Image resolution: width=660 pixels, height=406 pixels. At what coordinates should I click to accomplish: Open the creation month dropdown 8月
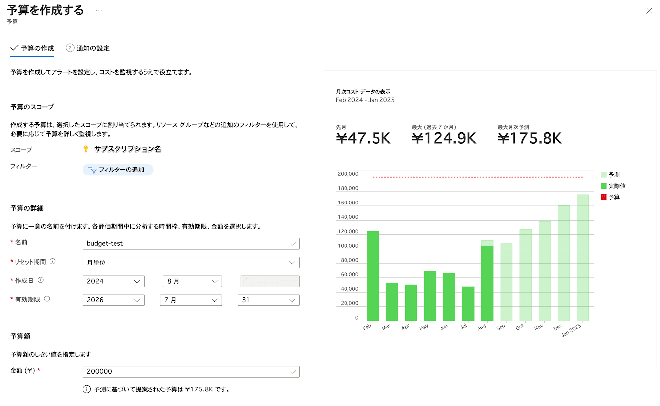192,281
